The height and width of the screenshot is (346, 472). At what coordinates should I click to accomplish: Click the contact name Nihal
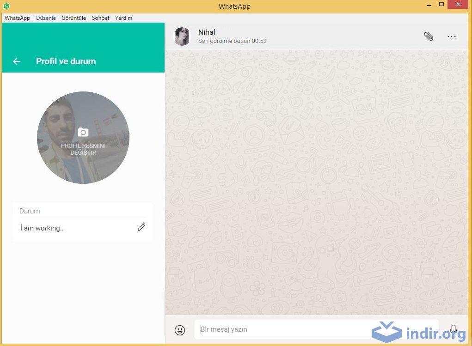(207, 32)
